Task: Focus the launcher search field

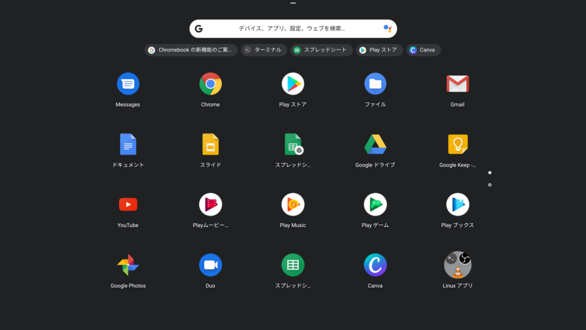Action: pos(293,29)
